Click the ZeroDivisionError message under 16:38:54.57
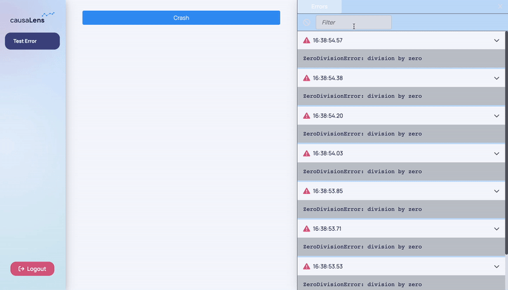 [362, 59]
